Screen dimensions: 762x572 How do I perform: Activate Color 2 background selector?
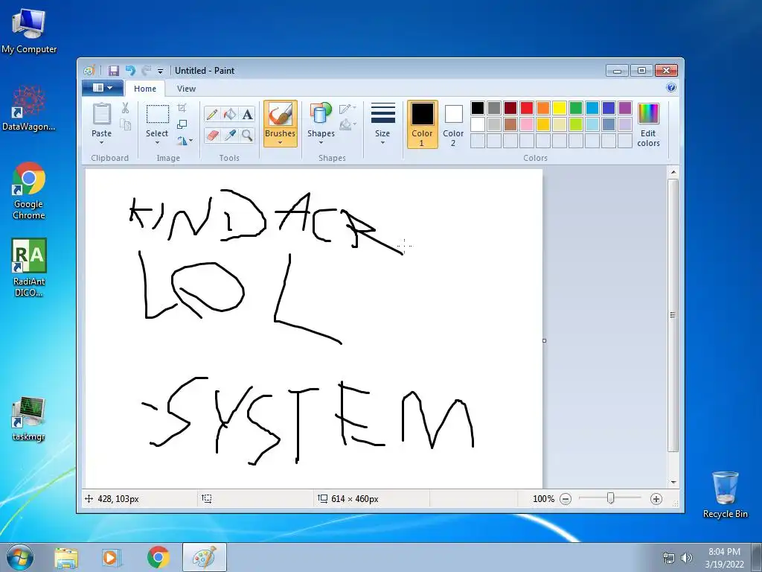[x=453, y=124]
